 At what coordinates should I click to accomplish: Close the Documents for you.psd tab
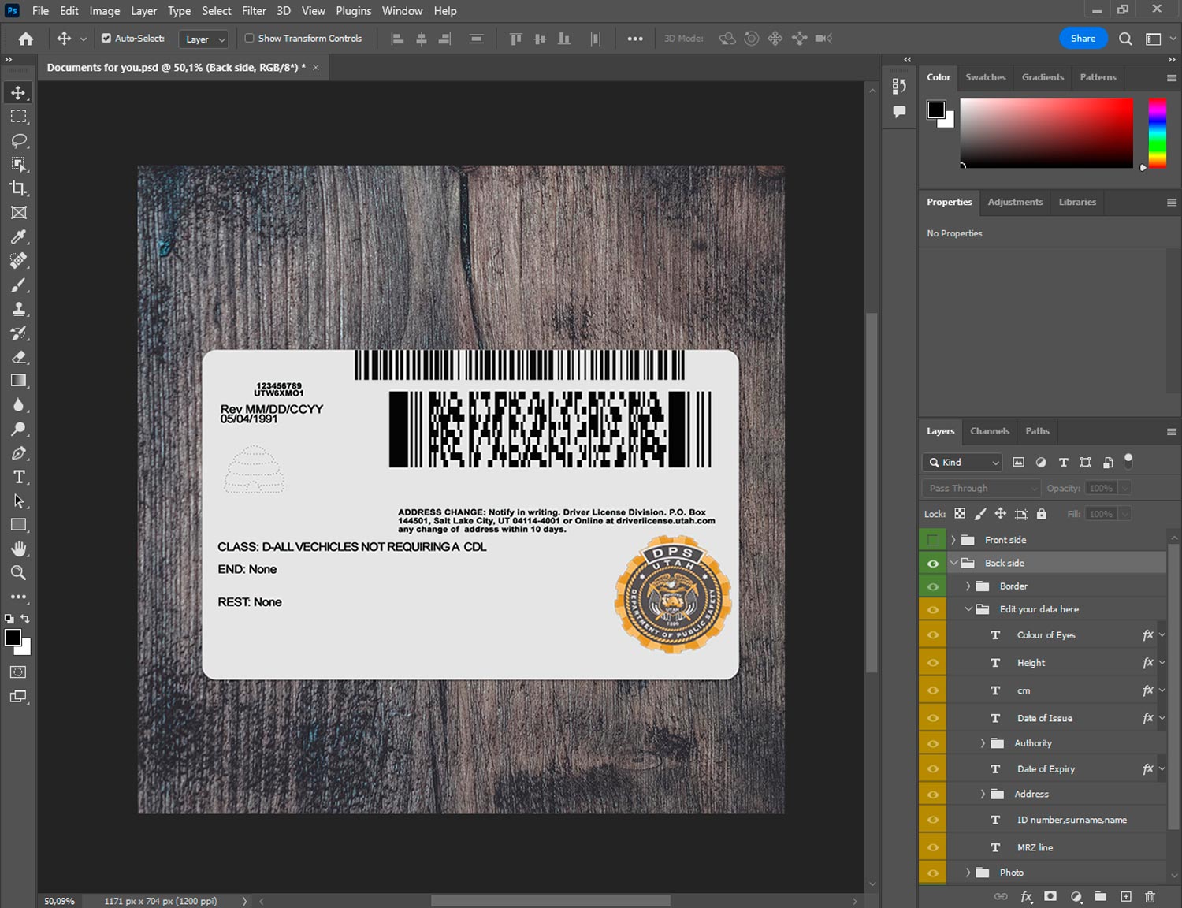pyautogui.click(x=316, y=68)
